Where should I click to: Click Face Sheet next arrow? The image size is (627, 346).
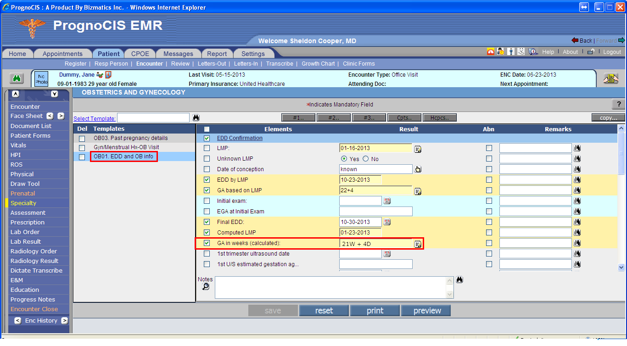pos(61,116)
